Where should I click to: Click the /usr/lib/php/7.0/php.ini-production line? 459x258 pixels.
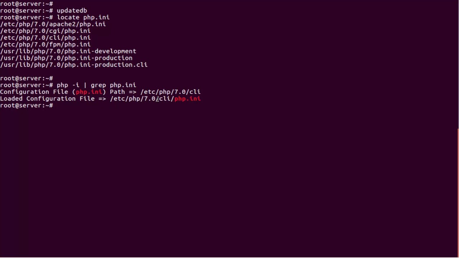point(66,58)
